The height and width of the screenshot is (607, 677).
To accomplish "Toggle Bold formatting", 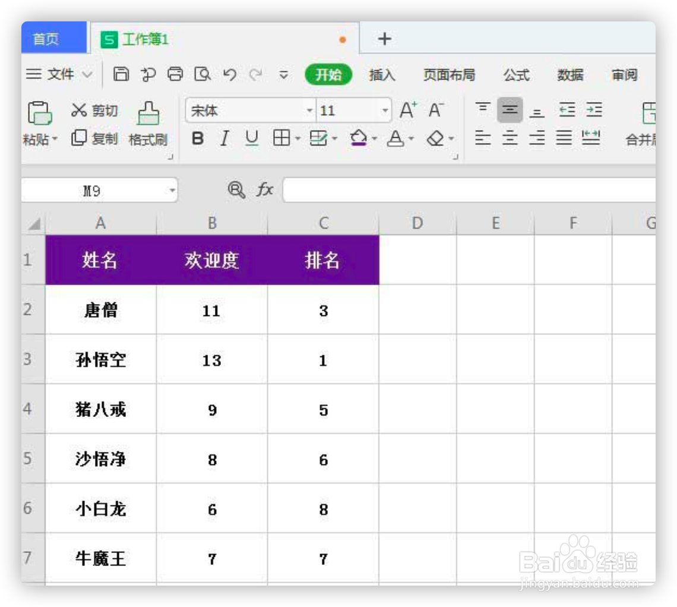I will coord(198,138).
